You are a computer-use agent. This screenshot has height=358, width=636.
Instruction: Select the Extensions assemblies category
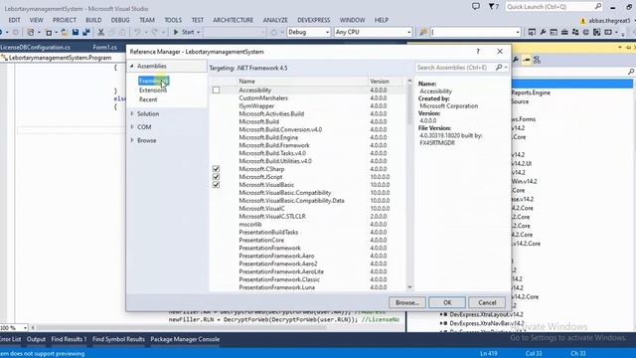click(x=152, y=90)
